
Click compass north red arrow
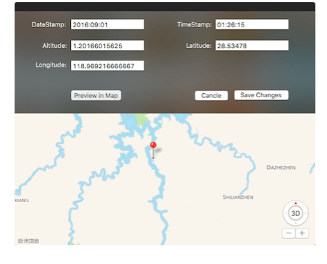(296, 203)
